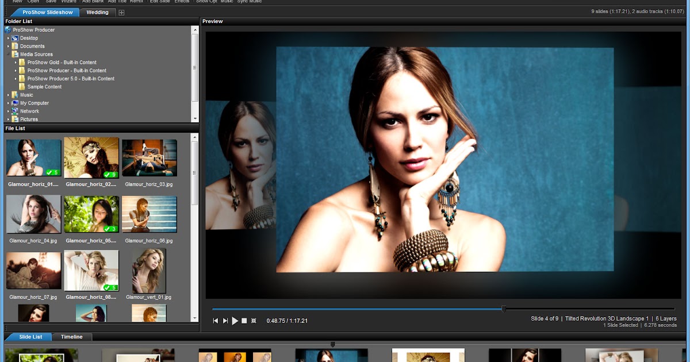Switch to the Timeline tab
This screenshot has width=690, height=362.
click(72, 337)
